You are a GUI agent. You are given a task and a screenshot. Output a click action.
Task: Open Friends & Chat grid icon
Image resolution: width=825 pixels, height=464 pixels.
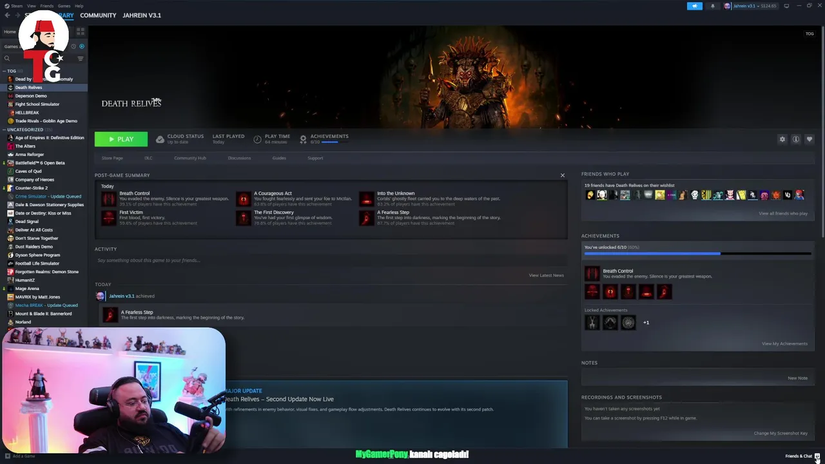817,456
